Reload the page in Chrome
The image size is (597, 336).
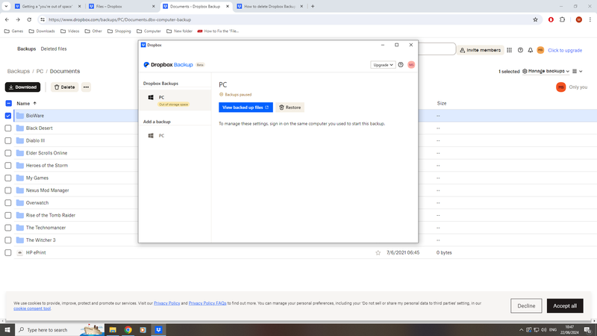tap(29, 19)
